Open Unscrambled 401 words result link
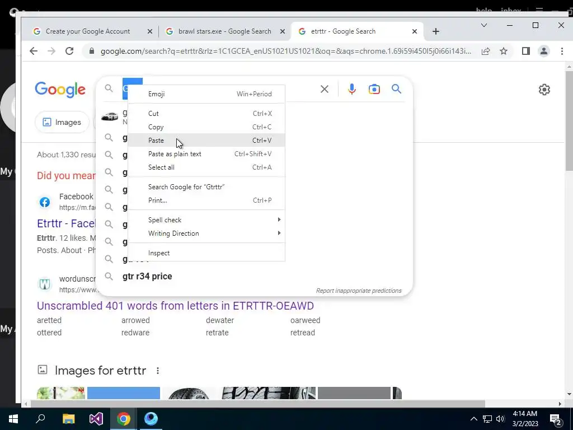This screenshot has width=573, height=430. point(175,306)
